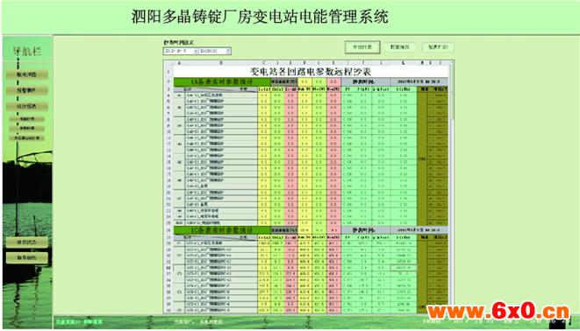Click the data save button beside it

[400, 47]
